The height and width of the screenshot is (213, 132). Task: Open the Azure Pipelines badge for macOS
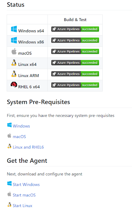tap(75, 52)
